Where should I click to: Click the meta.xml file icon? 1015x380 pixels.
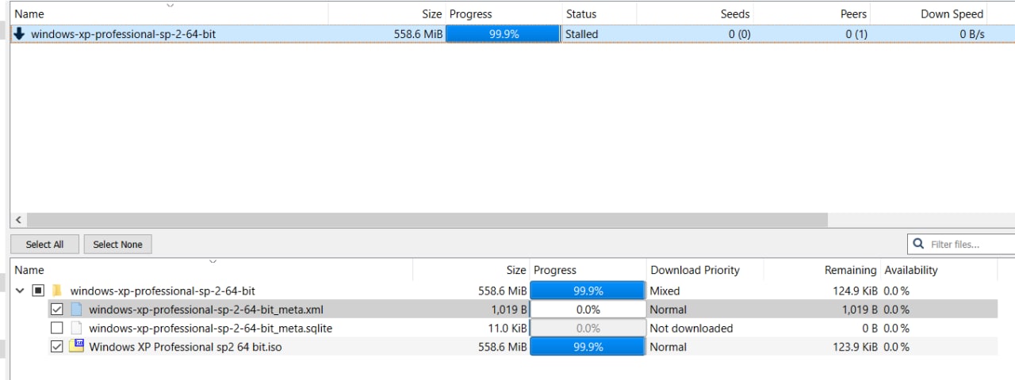click(x=76, y=310)
